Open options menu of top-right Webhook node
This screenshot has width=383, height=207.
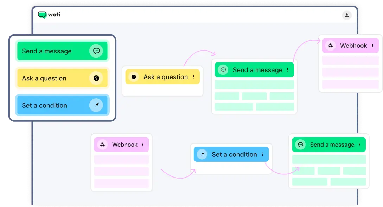372,46
